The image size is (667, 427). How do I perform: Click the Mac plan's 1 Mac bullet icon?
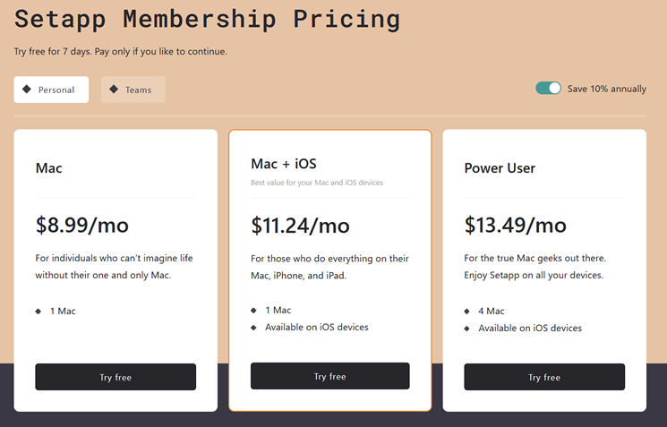(38, 312)
